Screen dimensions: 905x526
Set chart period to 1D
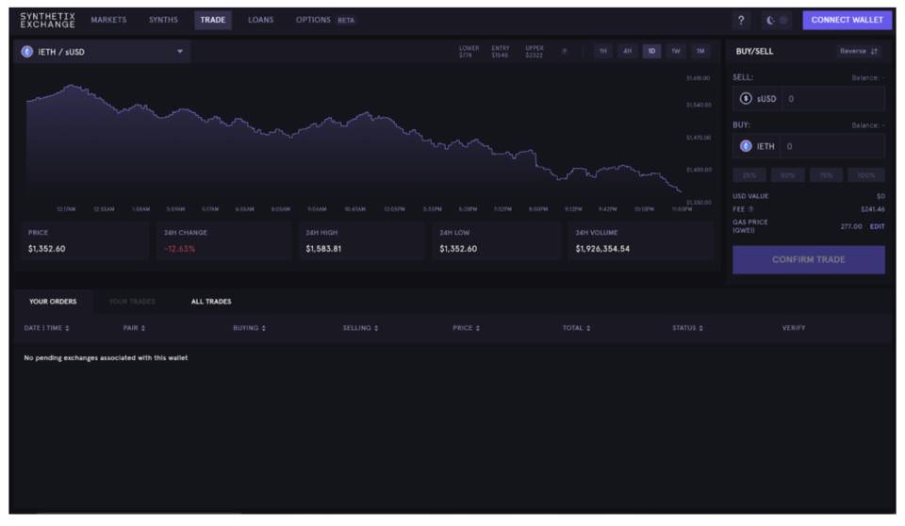click(651, 52)
